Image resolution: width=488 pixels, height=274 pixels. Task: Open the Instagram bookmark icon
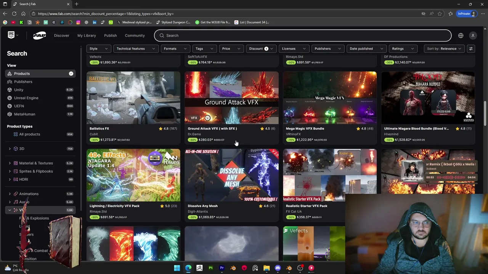(78, 22)
